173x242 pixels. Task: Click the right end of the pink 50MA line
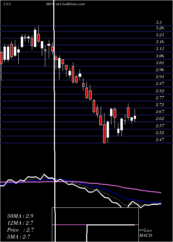pos(161,193)
